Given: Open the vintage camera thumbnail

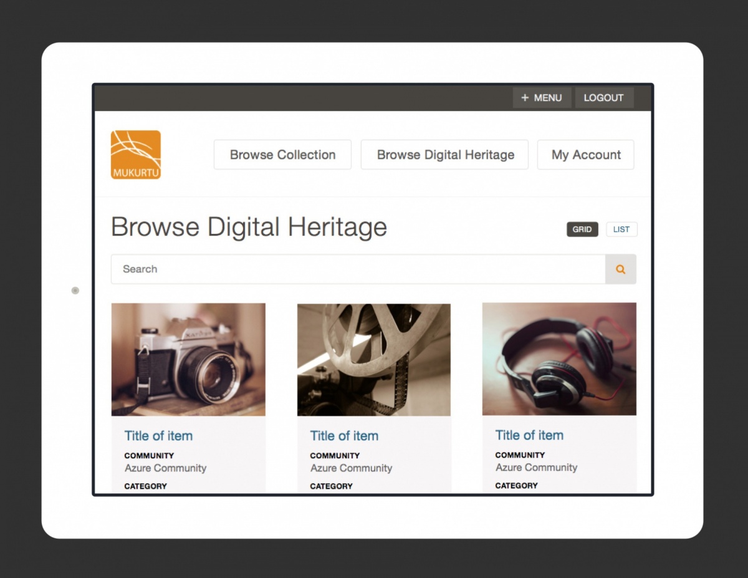Looking at the screenshot, I should coord(188,360).
